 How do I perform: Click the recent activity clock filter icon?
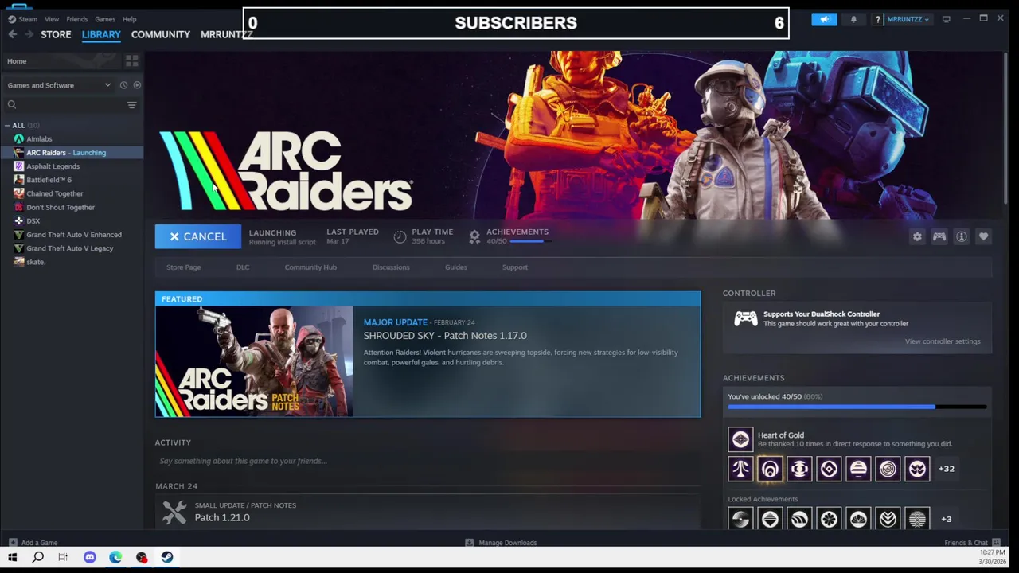tap(123, 85)
